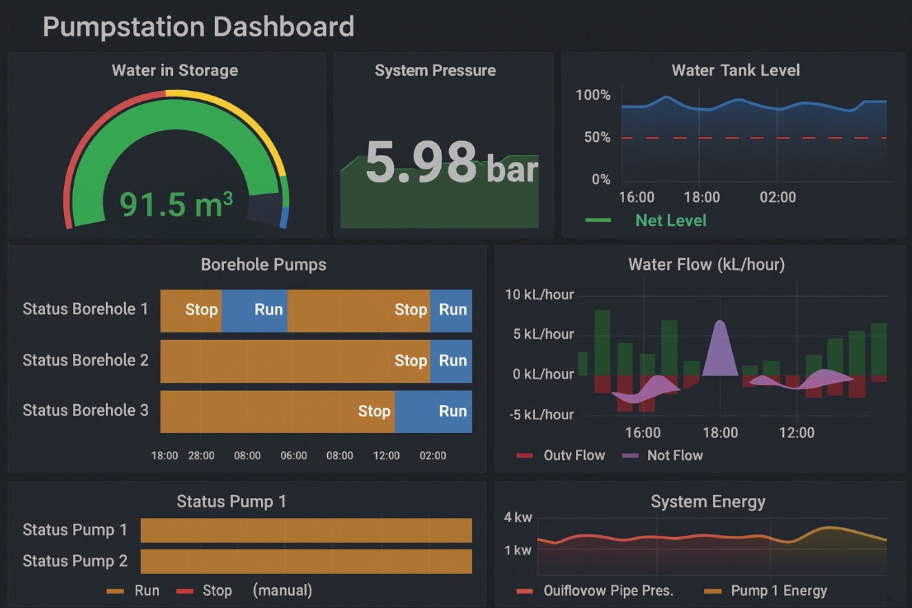Open the Water in Storage panel title menu
912x608 pixels.
[x=175, y=70]
